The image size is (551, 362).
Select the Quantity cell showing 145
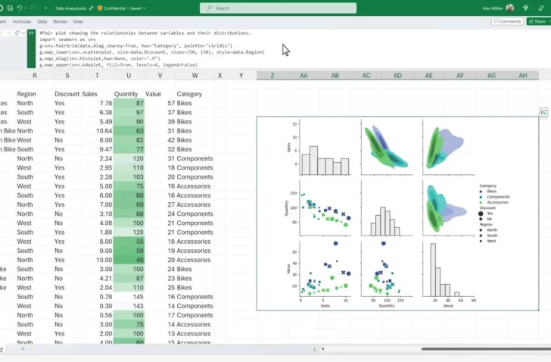(x=129, y=297)
